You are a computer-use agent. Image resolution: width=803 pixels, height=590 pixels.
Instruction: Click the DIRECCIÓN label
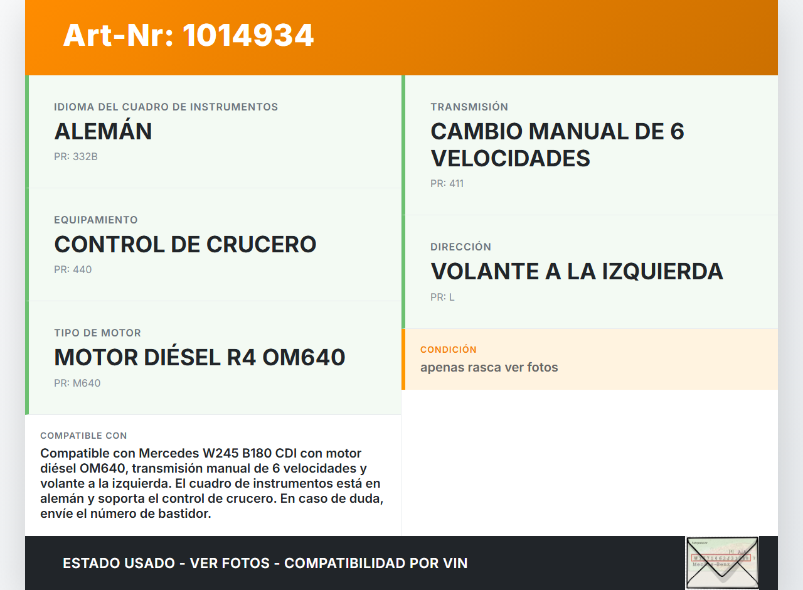click(460, 247)
